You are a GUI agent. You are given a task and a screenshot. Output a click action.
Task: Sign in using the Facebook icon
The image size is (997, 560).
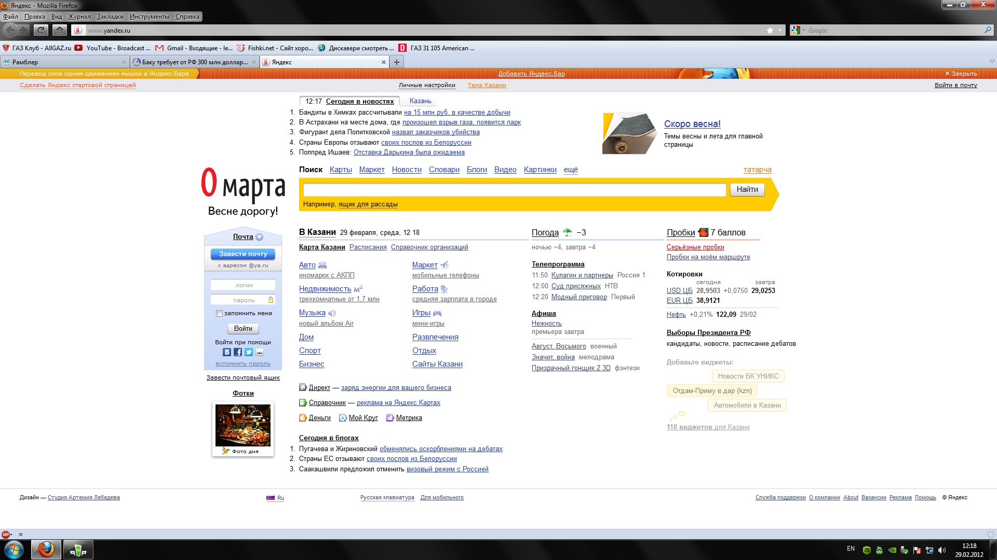pos(238,352)
